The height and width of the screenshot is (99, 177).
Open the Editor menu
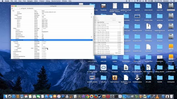tap(36, 1)
